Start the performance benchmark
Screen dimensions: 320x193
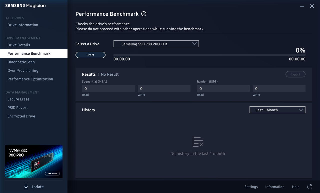90,55
